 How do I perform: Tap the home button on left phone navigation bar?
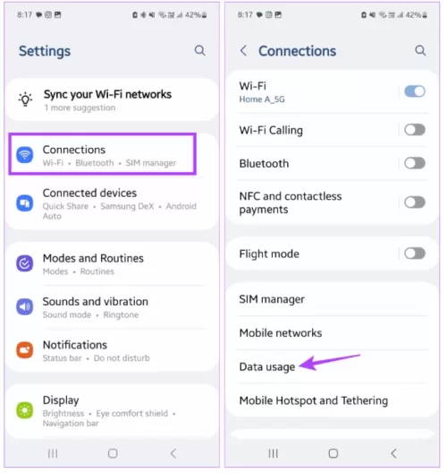click(113, 453)
